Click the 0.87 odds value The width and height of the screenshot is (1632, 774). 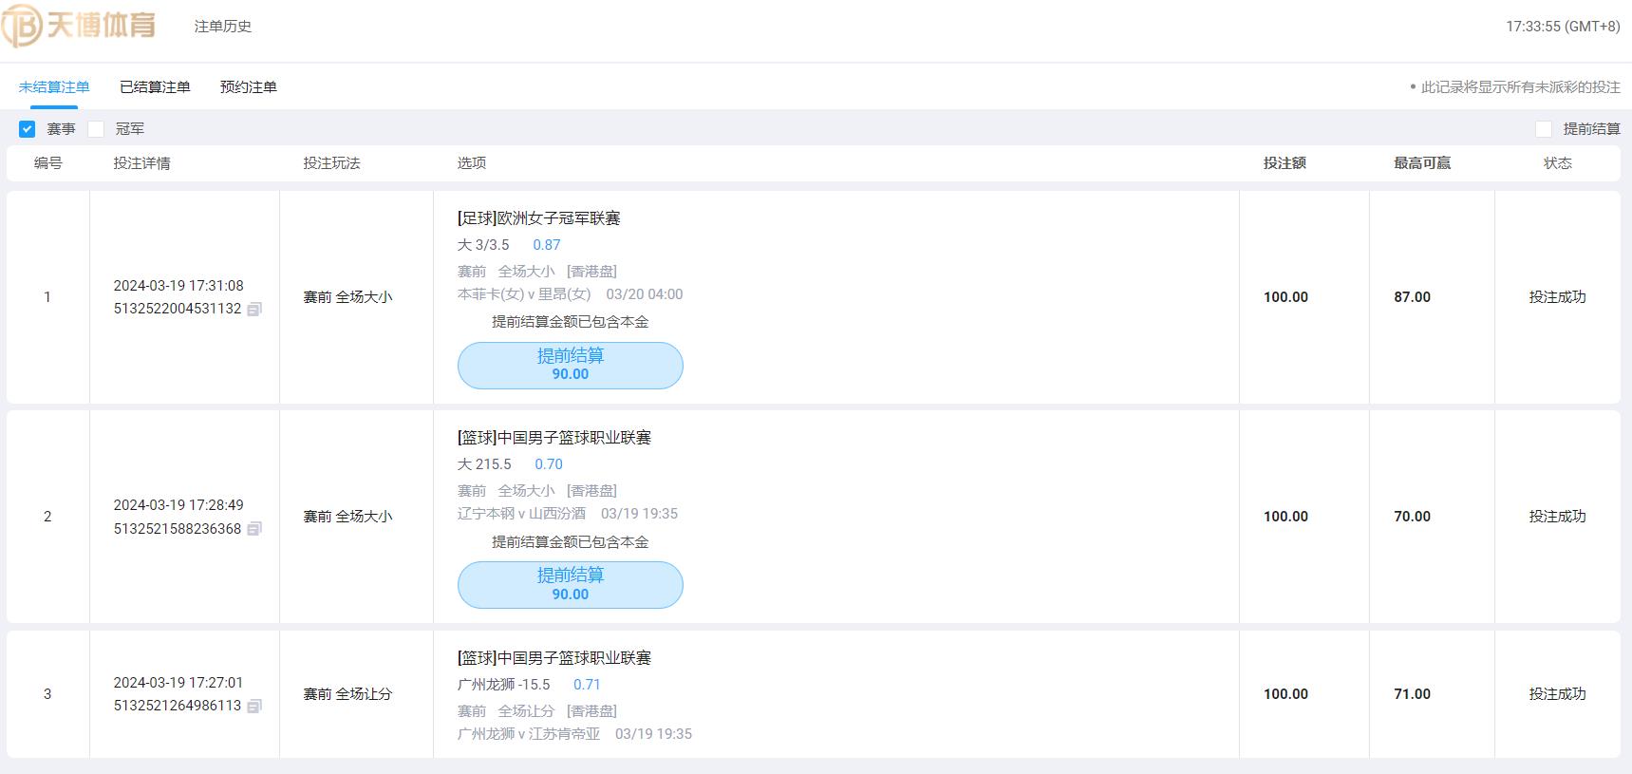tap(547, 245)
